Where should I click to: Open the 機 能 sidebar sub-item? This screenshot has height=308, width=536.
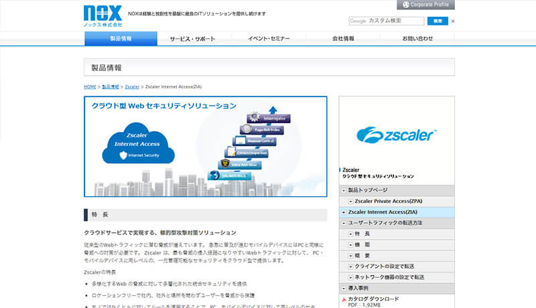point(397,245)
